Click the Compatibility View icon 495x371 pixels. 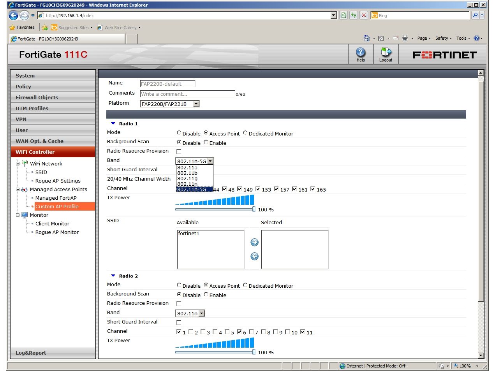coord(344,15)
